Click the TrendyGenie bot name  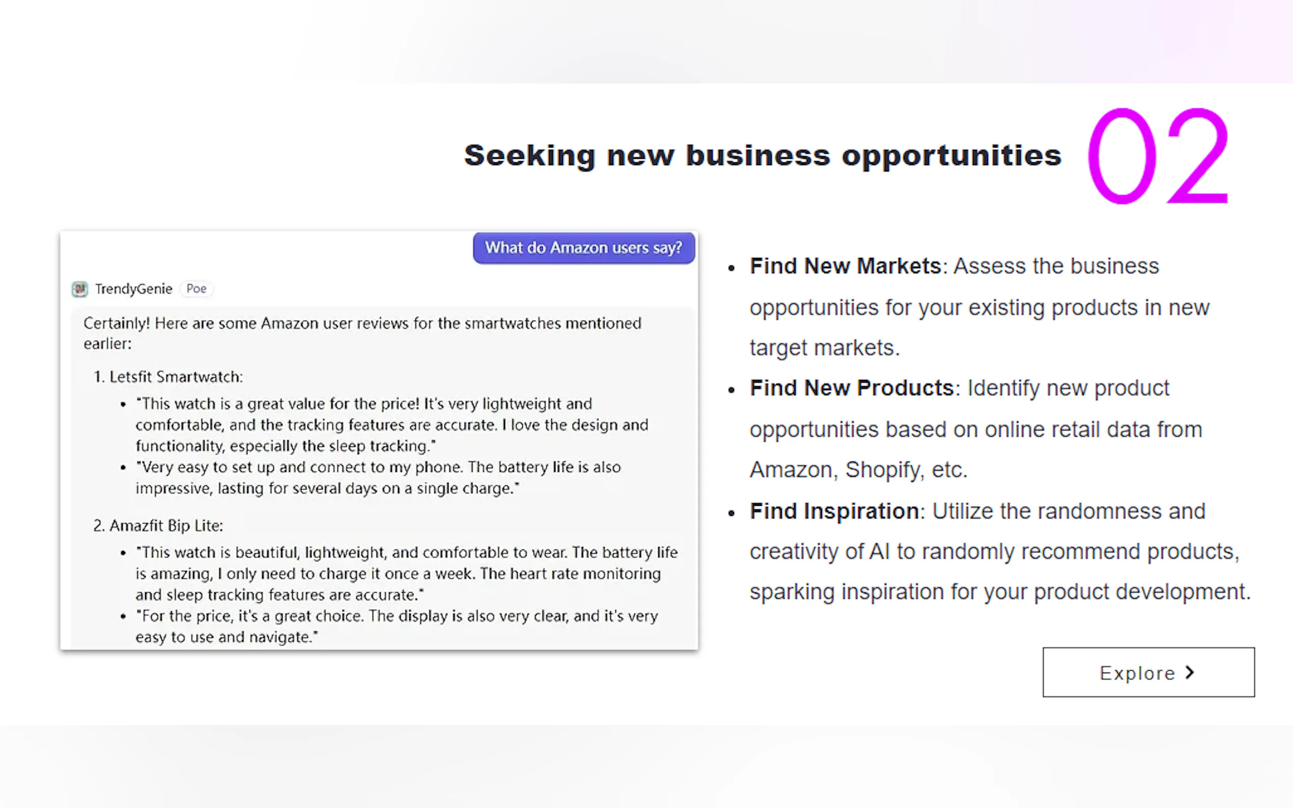click(134, 289)
